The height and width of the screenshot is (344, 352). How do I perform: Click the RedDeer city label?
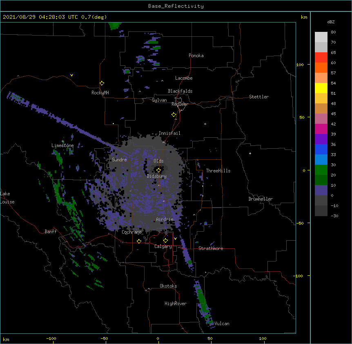[x=180, y=104]
